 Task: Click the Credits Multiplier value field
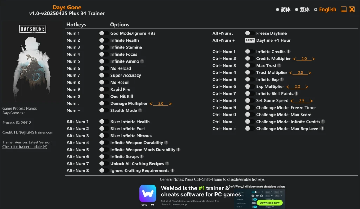(x=304, y=59)
